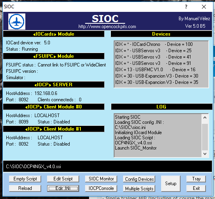This screenshot has height=199, width=215.
Task: Click the 'Starting SIOC' log line
Action: tap(127, 117)
